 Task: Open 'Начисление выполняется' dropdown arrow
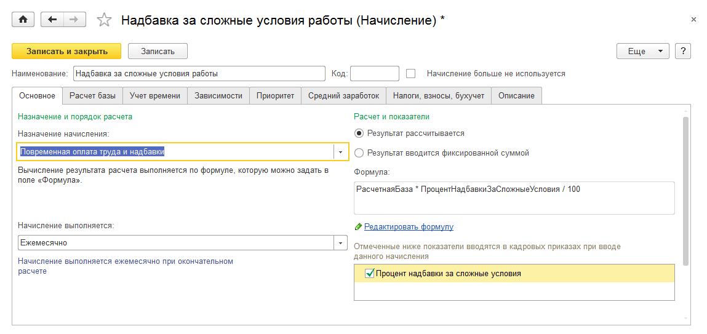pyautogui.click(x=341, y=243)
